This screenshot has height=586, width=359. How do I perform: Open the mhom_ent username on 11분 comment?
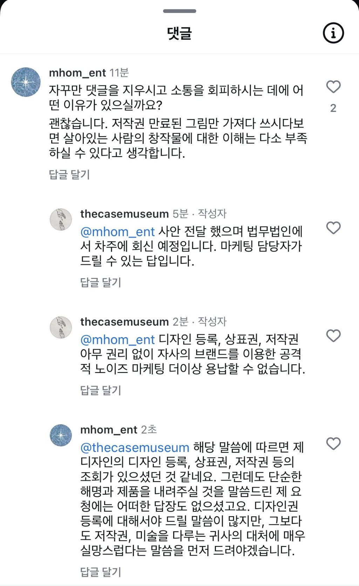click(77, 73)
